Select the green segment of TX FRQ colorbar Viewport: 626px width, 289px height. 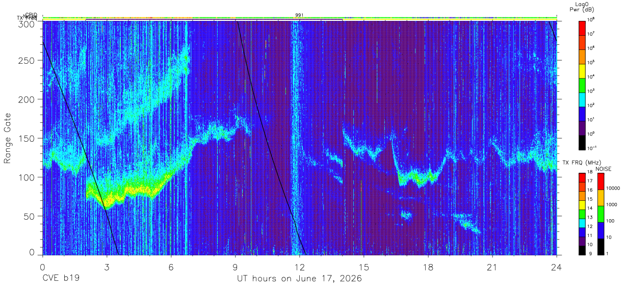coord(582,213)
